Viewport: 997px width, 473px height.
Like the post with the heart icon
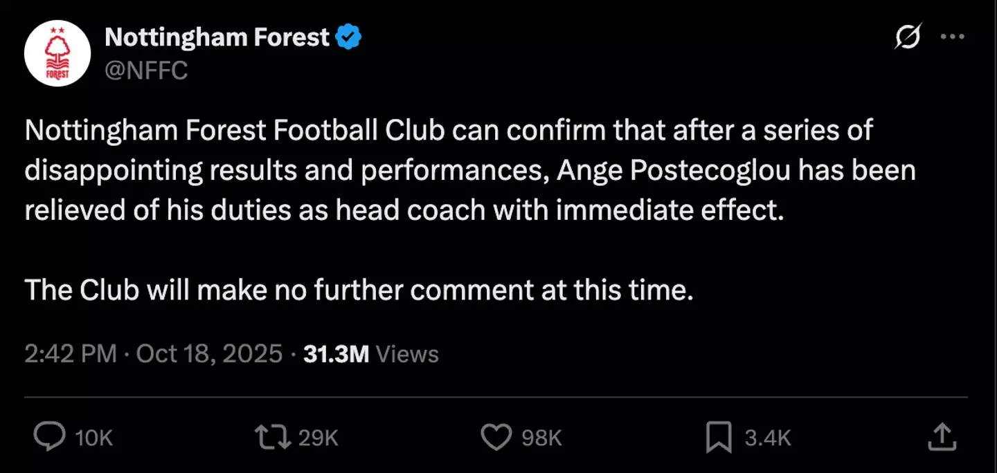(x=496, y=436)
